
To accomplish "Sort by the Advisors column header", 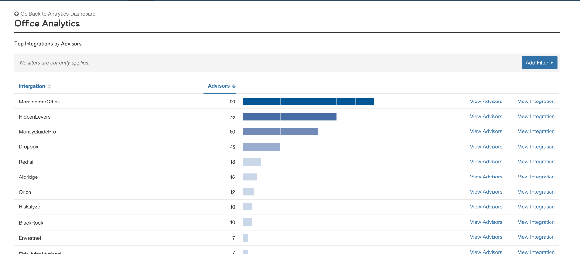I will pos(219,86).
